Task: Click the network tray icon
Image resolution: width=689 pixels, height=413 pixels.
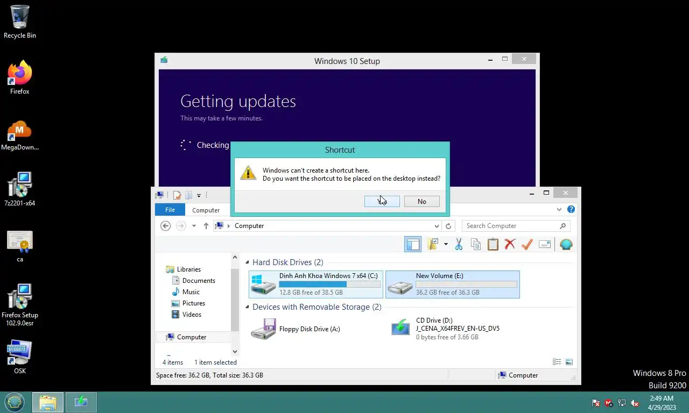Action: point(622,403)
